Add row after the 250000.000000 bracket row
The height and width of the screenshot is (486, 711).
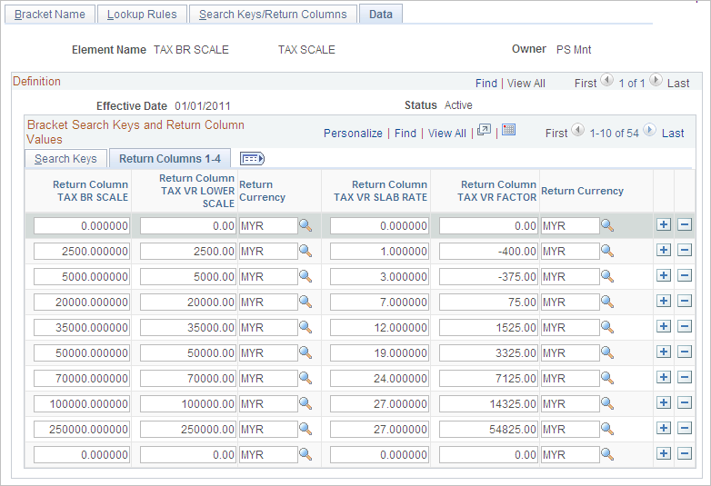point(664,428)
